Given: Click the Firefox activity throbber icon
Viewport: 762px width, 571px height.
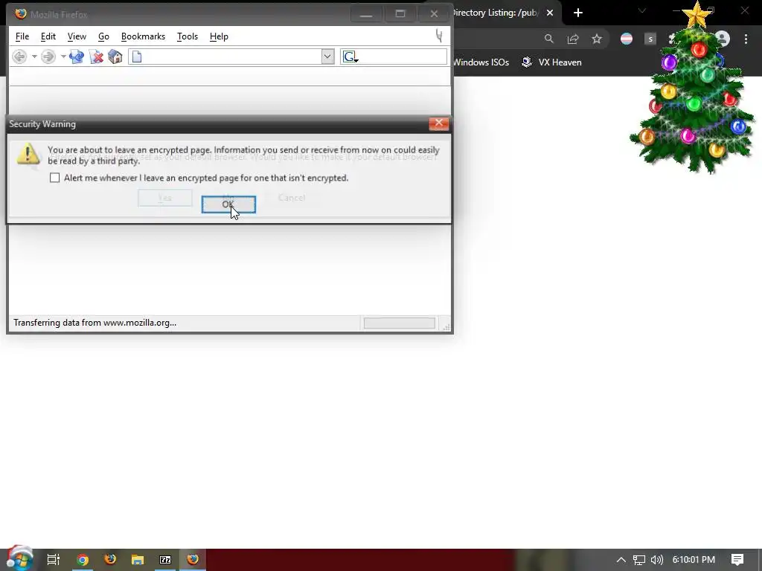Looking at the screenshot, I should click(x=439, y=36).
